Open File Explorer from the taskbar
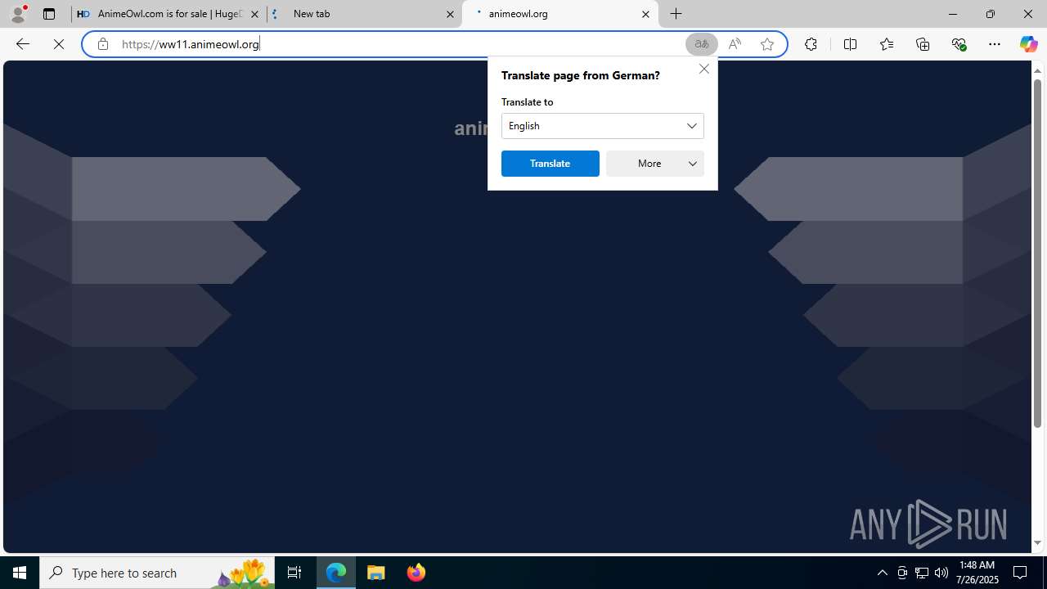Screen dimensions: 1047x589 [376, 573]
